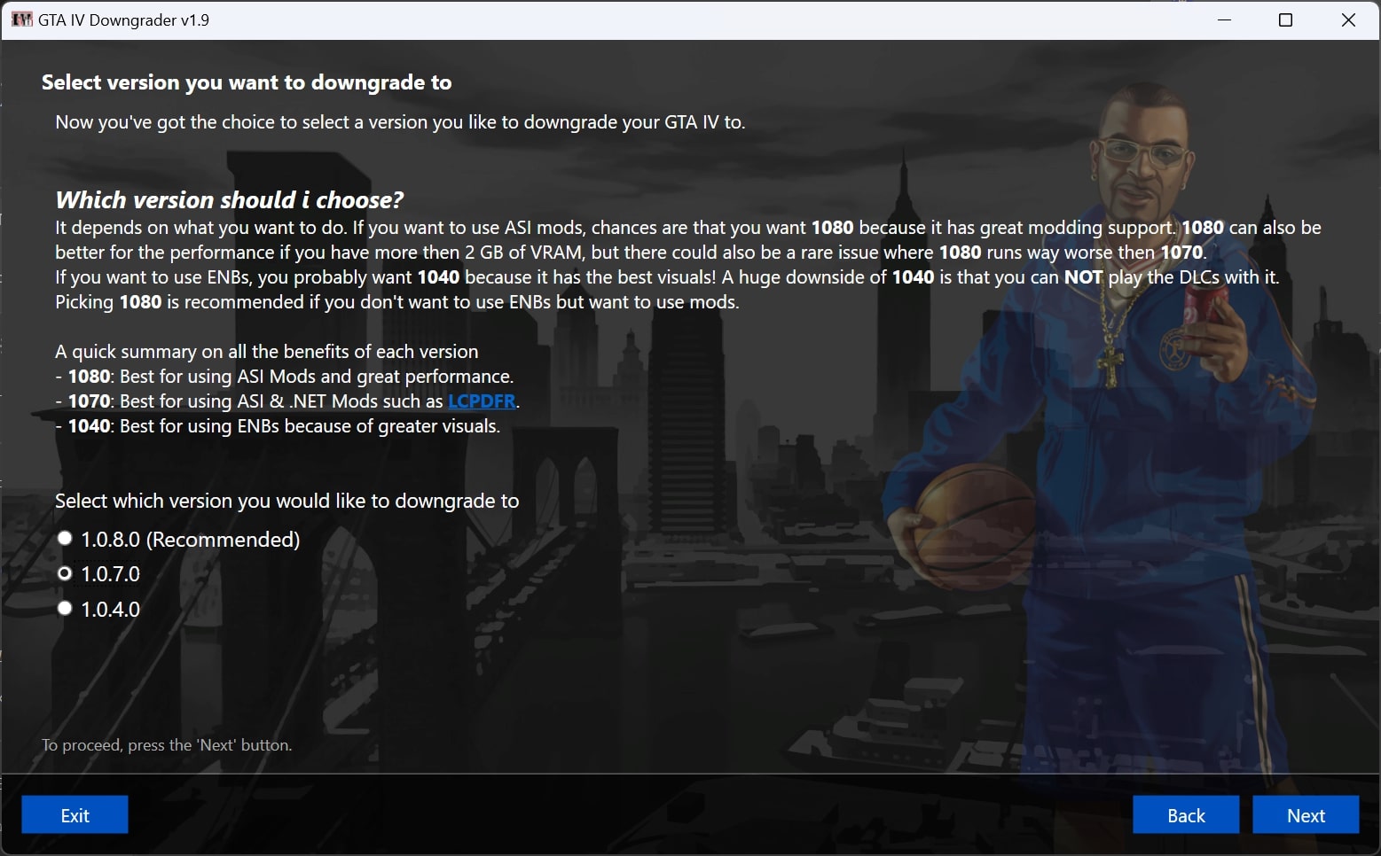Click the '1070: Best for using ASI & .NET Mods' line
This screenshot has width=1381, height=856.
287,401
